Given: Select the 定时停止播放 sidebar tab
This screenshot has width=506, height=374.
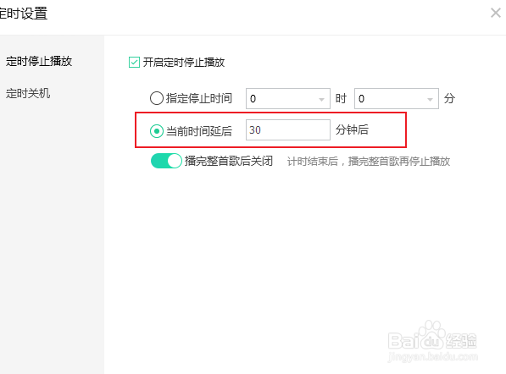Looking at the screenshot, I should [x=39, y=61].
